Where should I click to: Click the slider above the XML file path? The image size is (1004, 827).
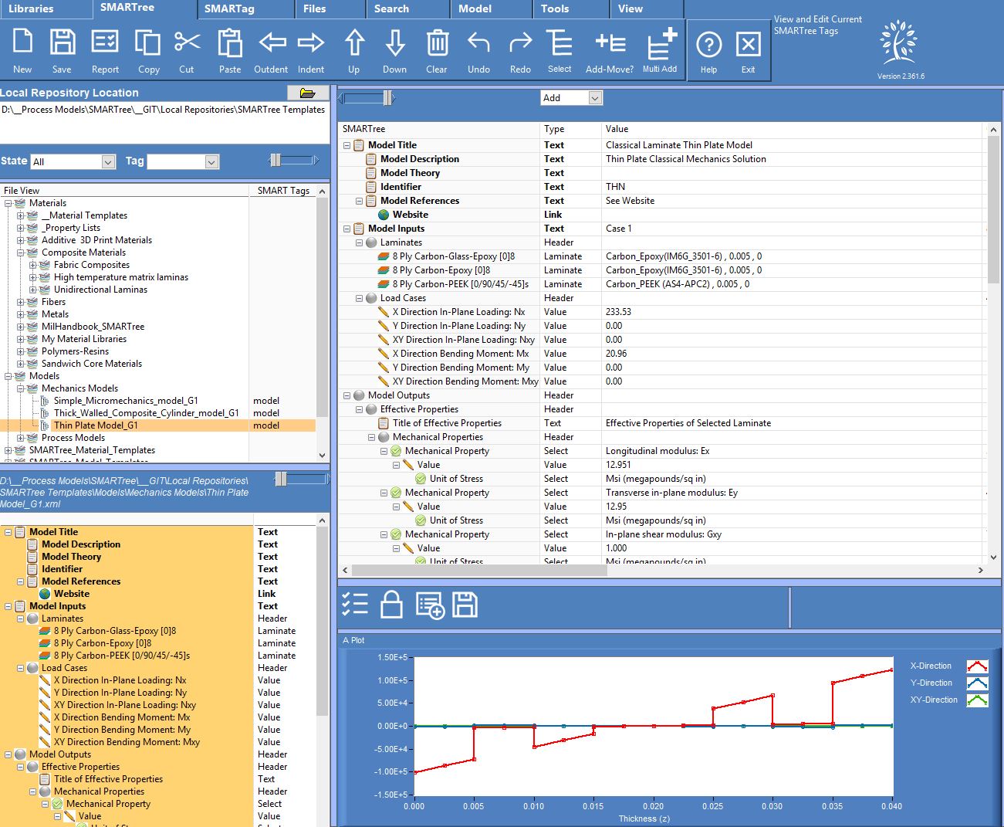[302, 480]
